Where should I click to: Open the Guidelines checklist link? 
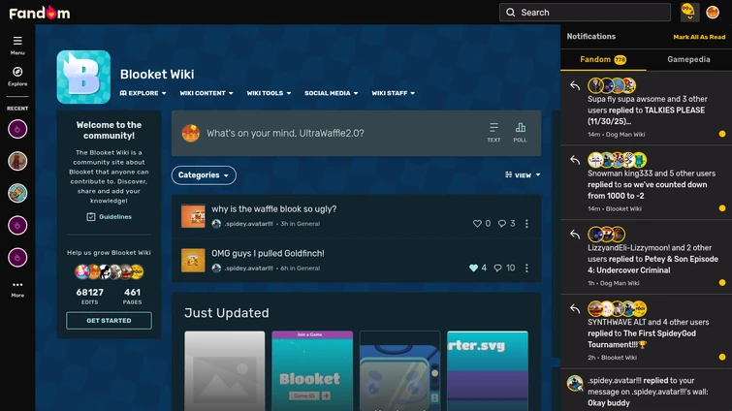[109, 217]
